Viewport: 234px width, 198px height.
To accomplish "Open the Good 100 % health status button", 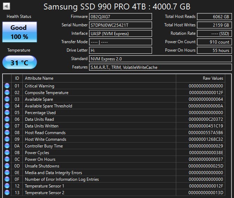I will click(x=20, y=32).
